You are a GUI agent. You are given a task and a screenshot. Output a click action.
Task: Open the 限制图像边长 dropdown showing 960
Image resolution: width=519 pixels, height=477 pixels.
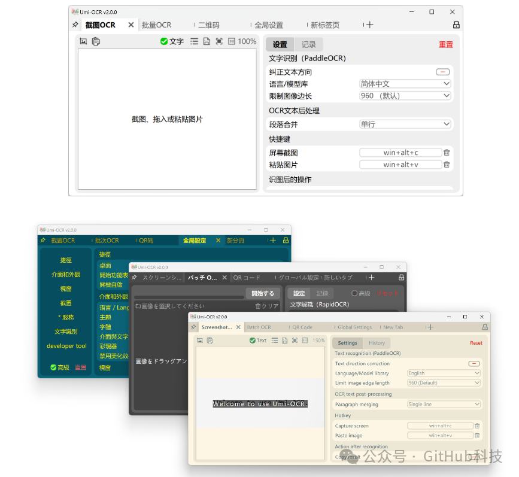(405, 96)
